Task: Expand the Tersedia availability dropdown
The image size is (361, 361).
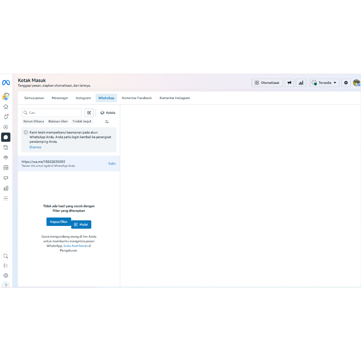Action: [325, 83]
